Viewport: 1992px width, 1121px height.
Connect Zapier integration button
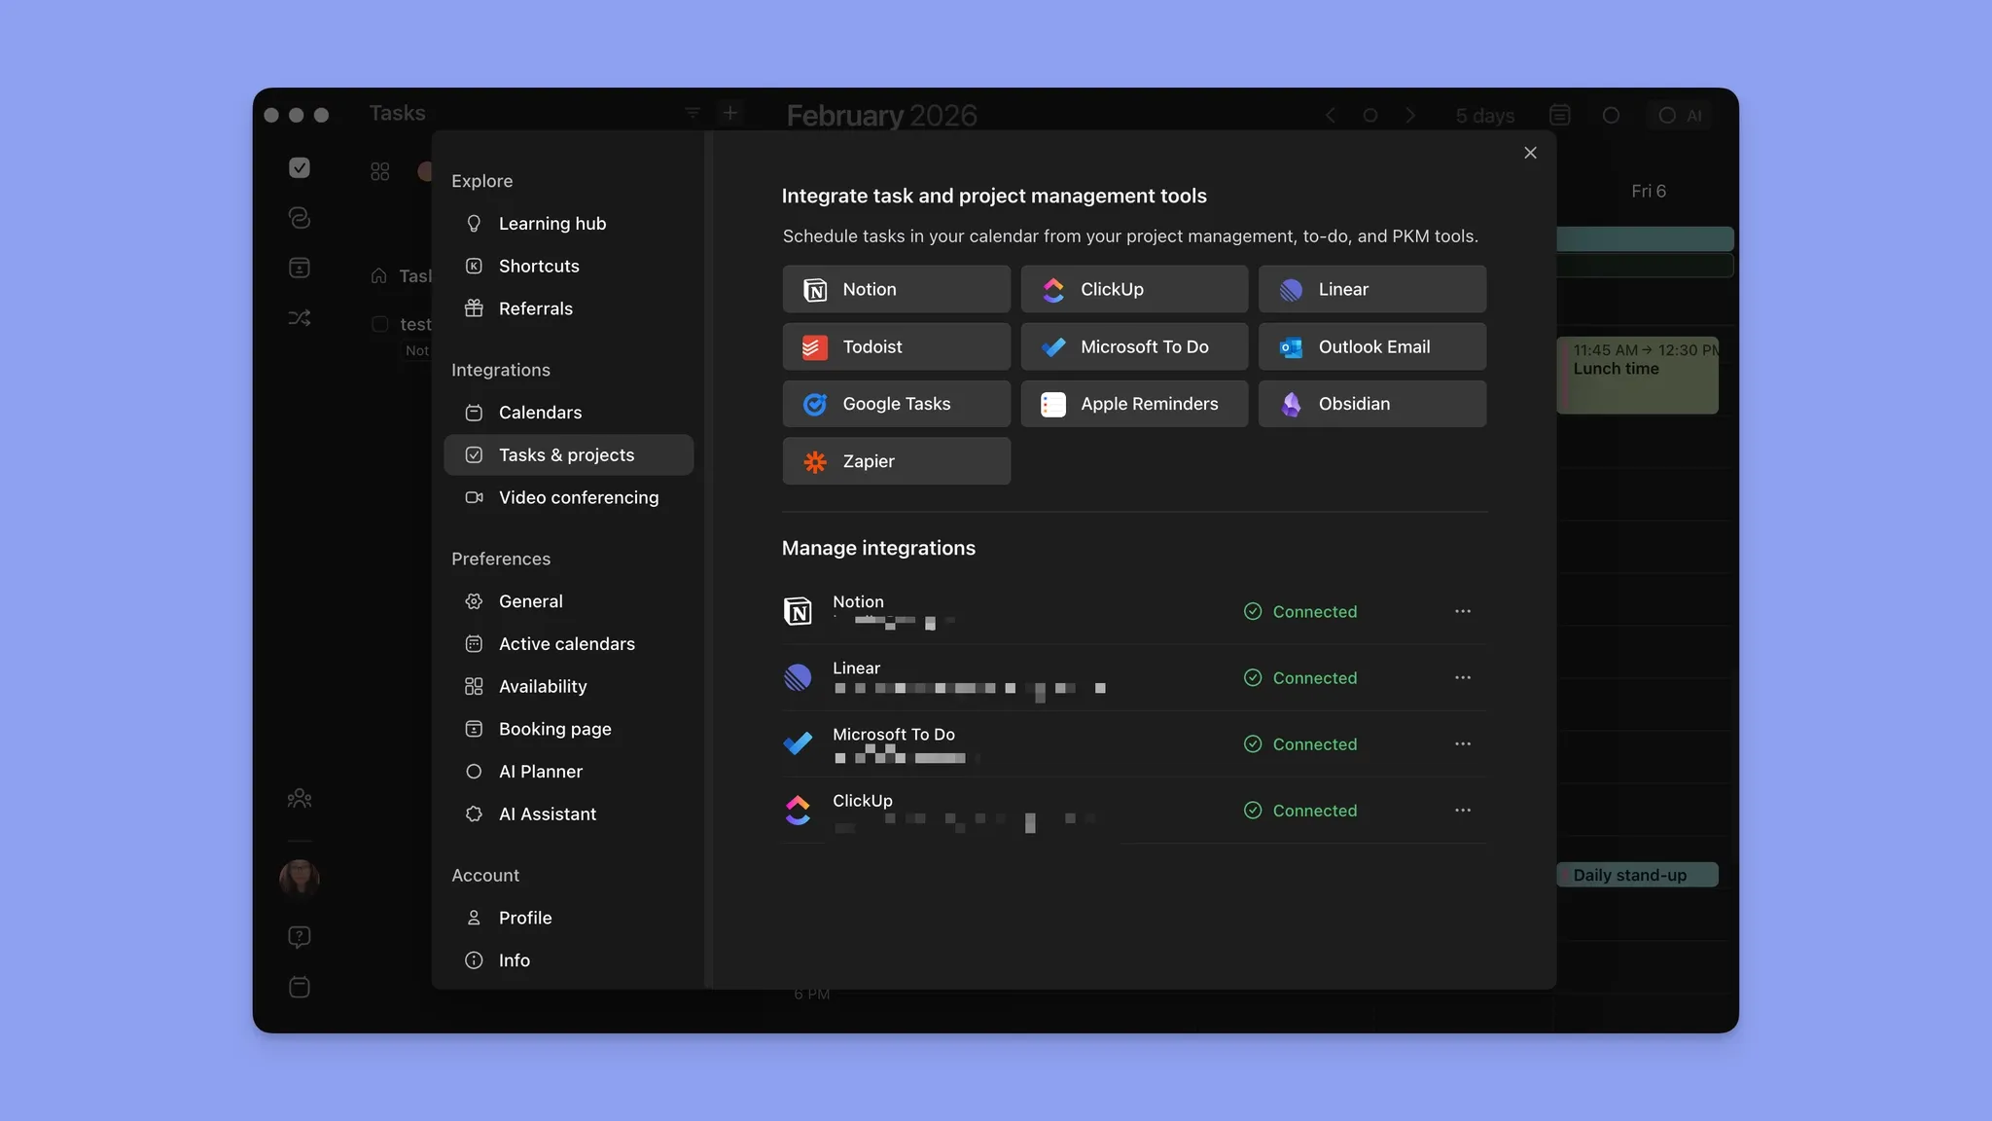896,461
